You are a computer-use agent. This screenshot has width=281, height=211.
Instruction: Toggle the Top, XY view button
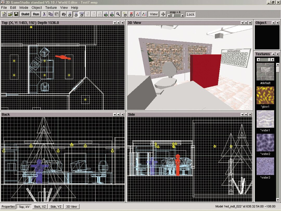pos(24,207)
